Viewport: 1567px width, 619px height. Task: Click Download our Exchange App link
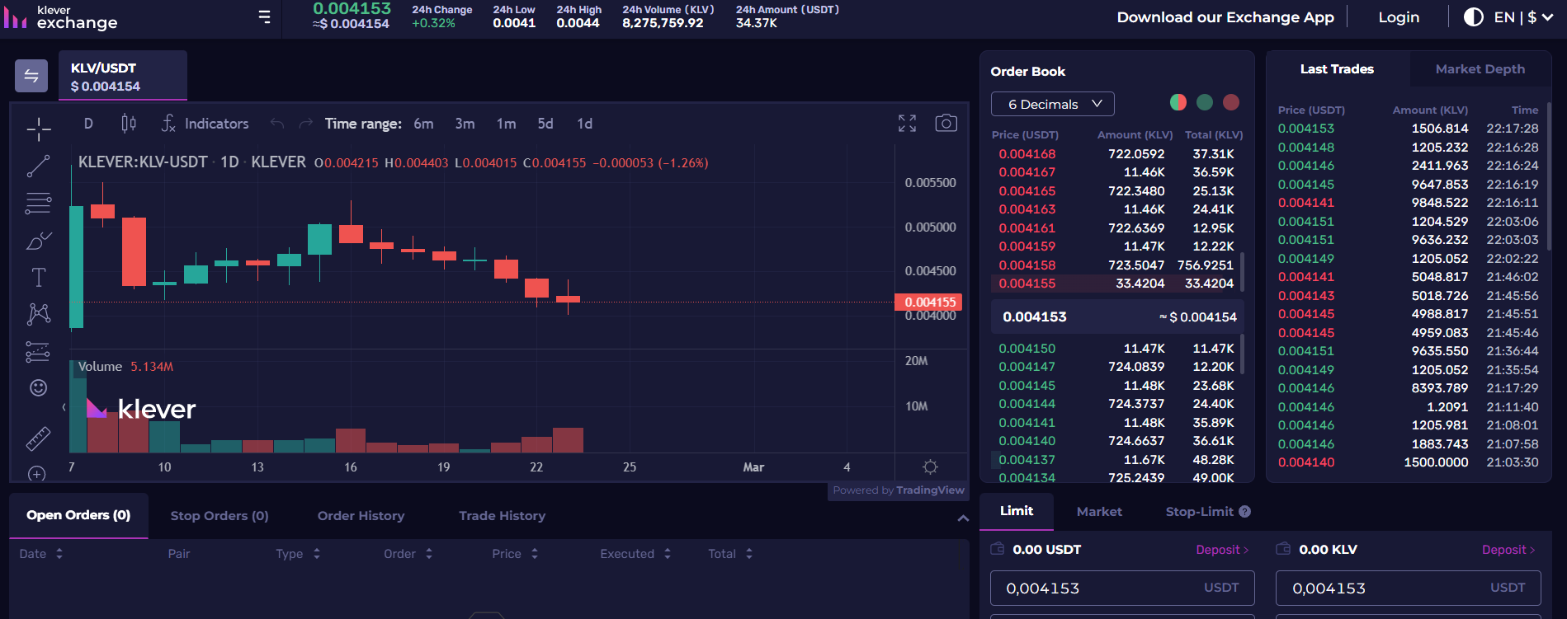1225,17
